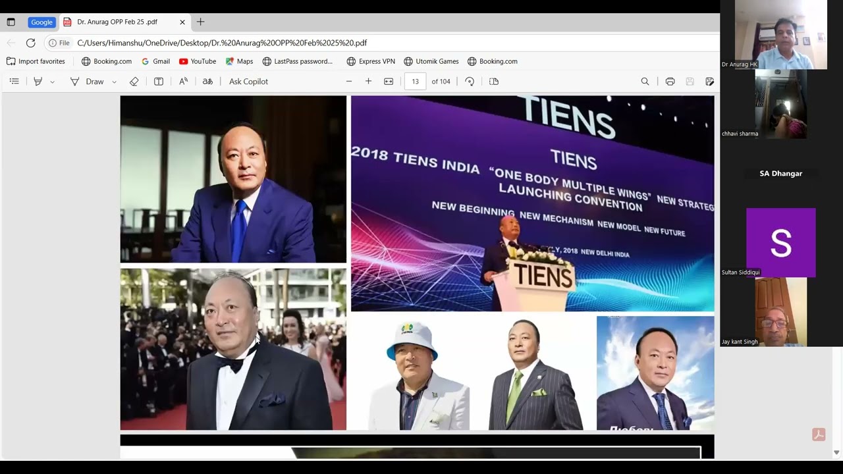Select the chhavi sharma video tile

pos(780,104)
